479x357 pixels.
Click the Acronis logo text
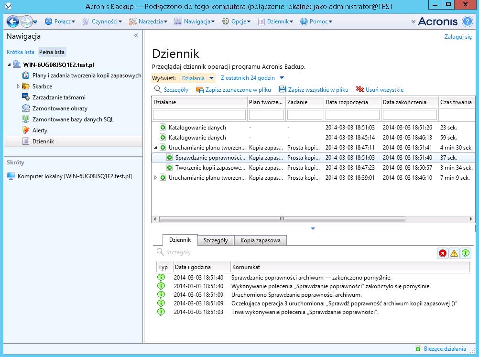pos(437,22)
